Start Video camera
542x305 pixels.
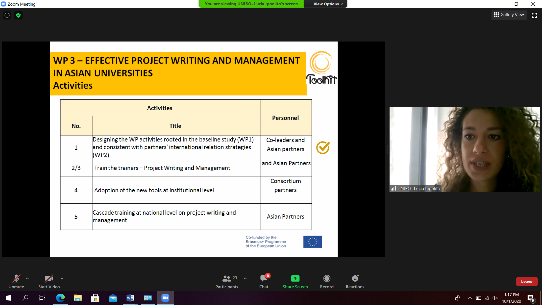coord(49,282)
